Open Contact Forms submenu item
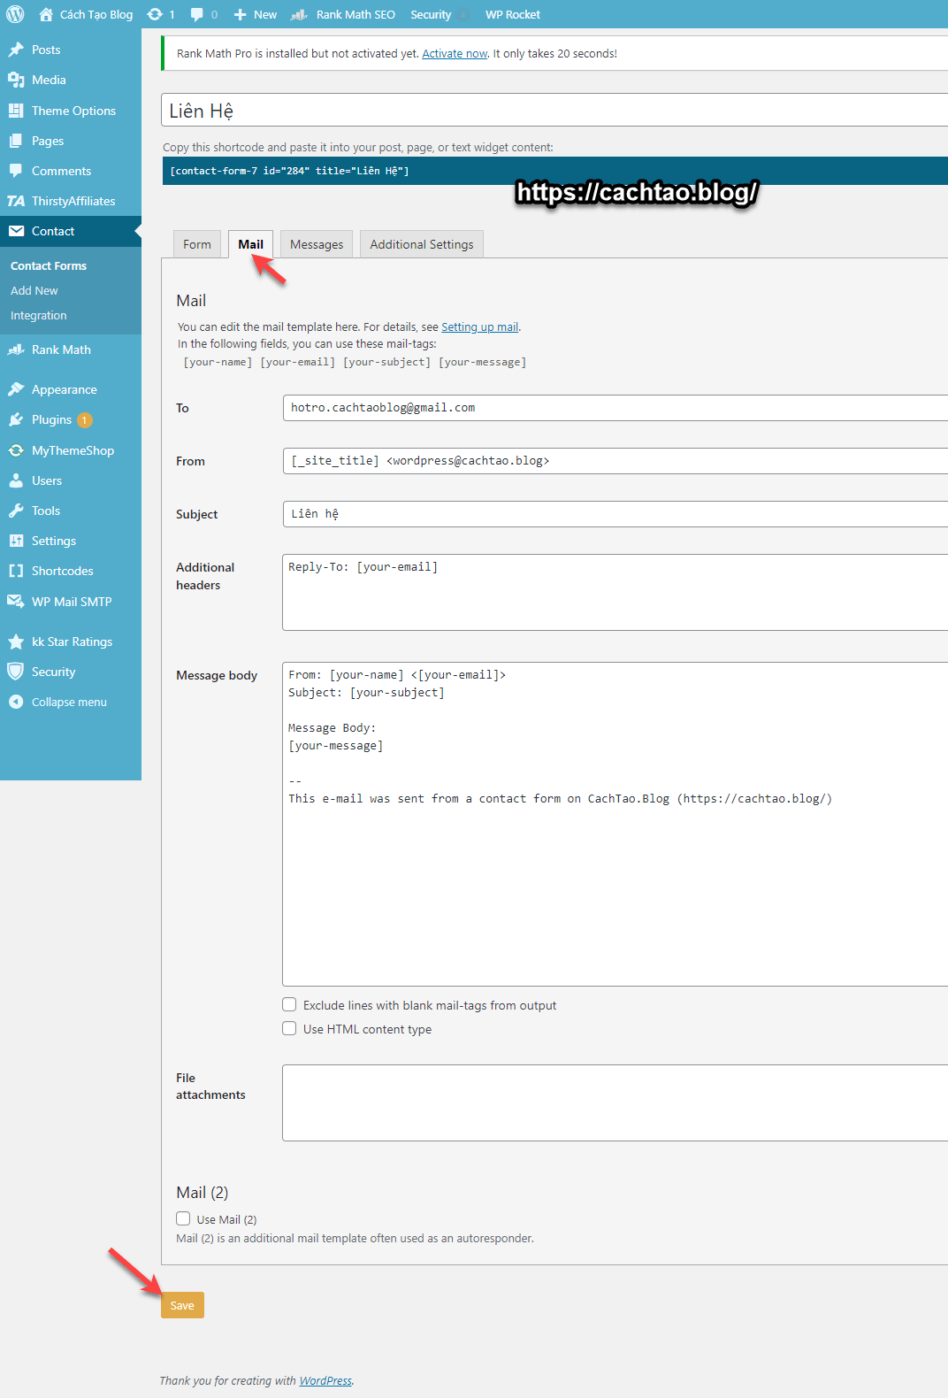The width and height of the screenshot is (948, 1398). 49,265
